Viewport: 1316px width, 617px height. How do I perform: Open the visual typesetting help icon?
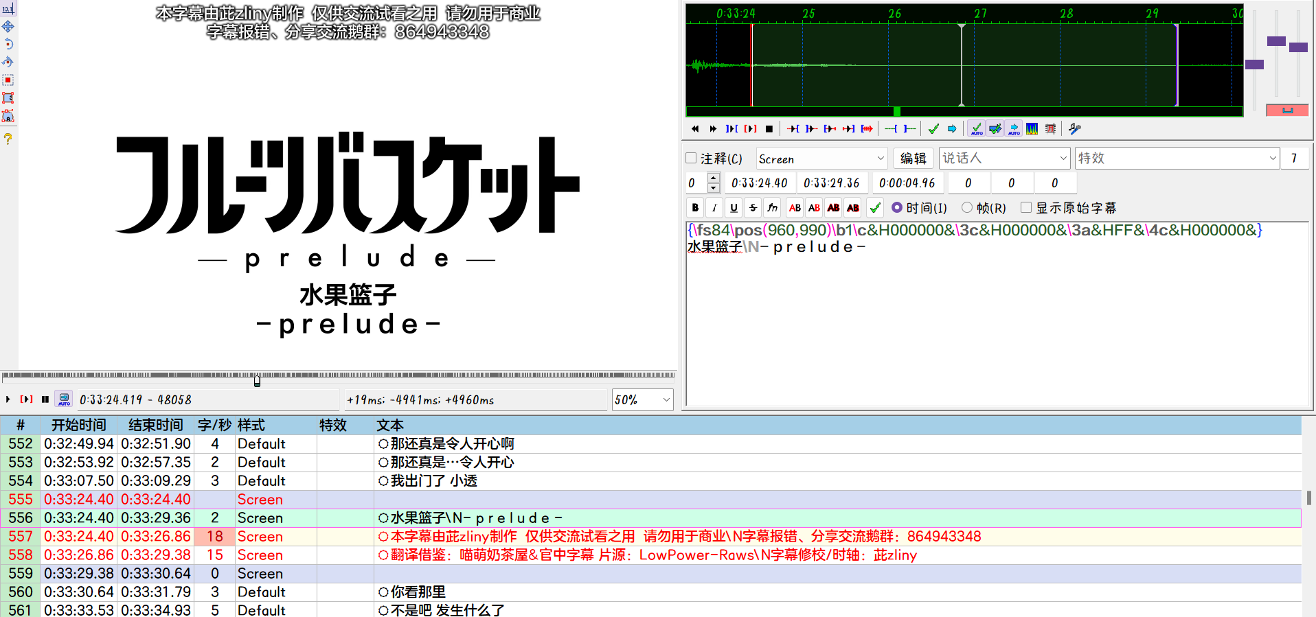(x=8, y=138)
